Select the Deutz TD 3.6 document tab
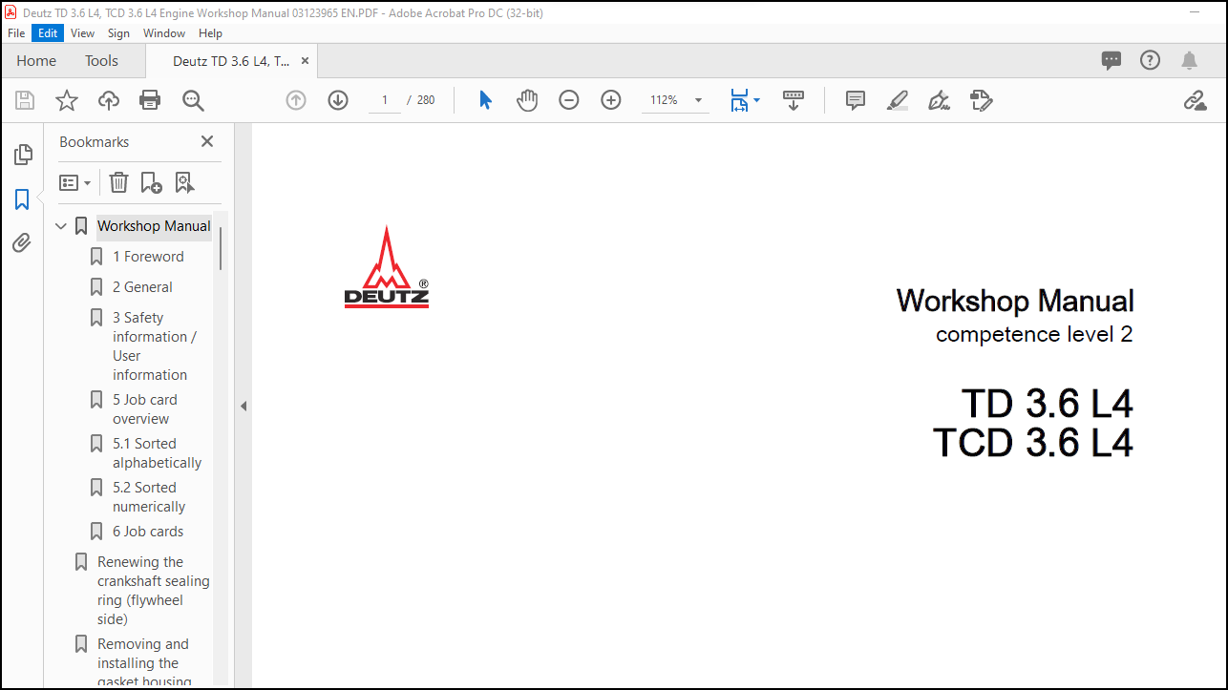The image size is (1228, 690). [x=231, y=60]
